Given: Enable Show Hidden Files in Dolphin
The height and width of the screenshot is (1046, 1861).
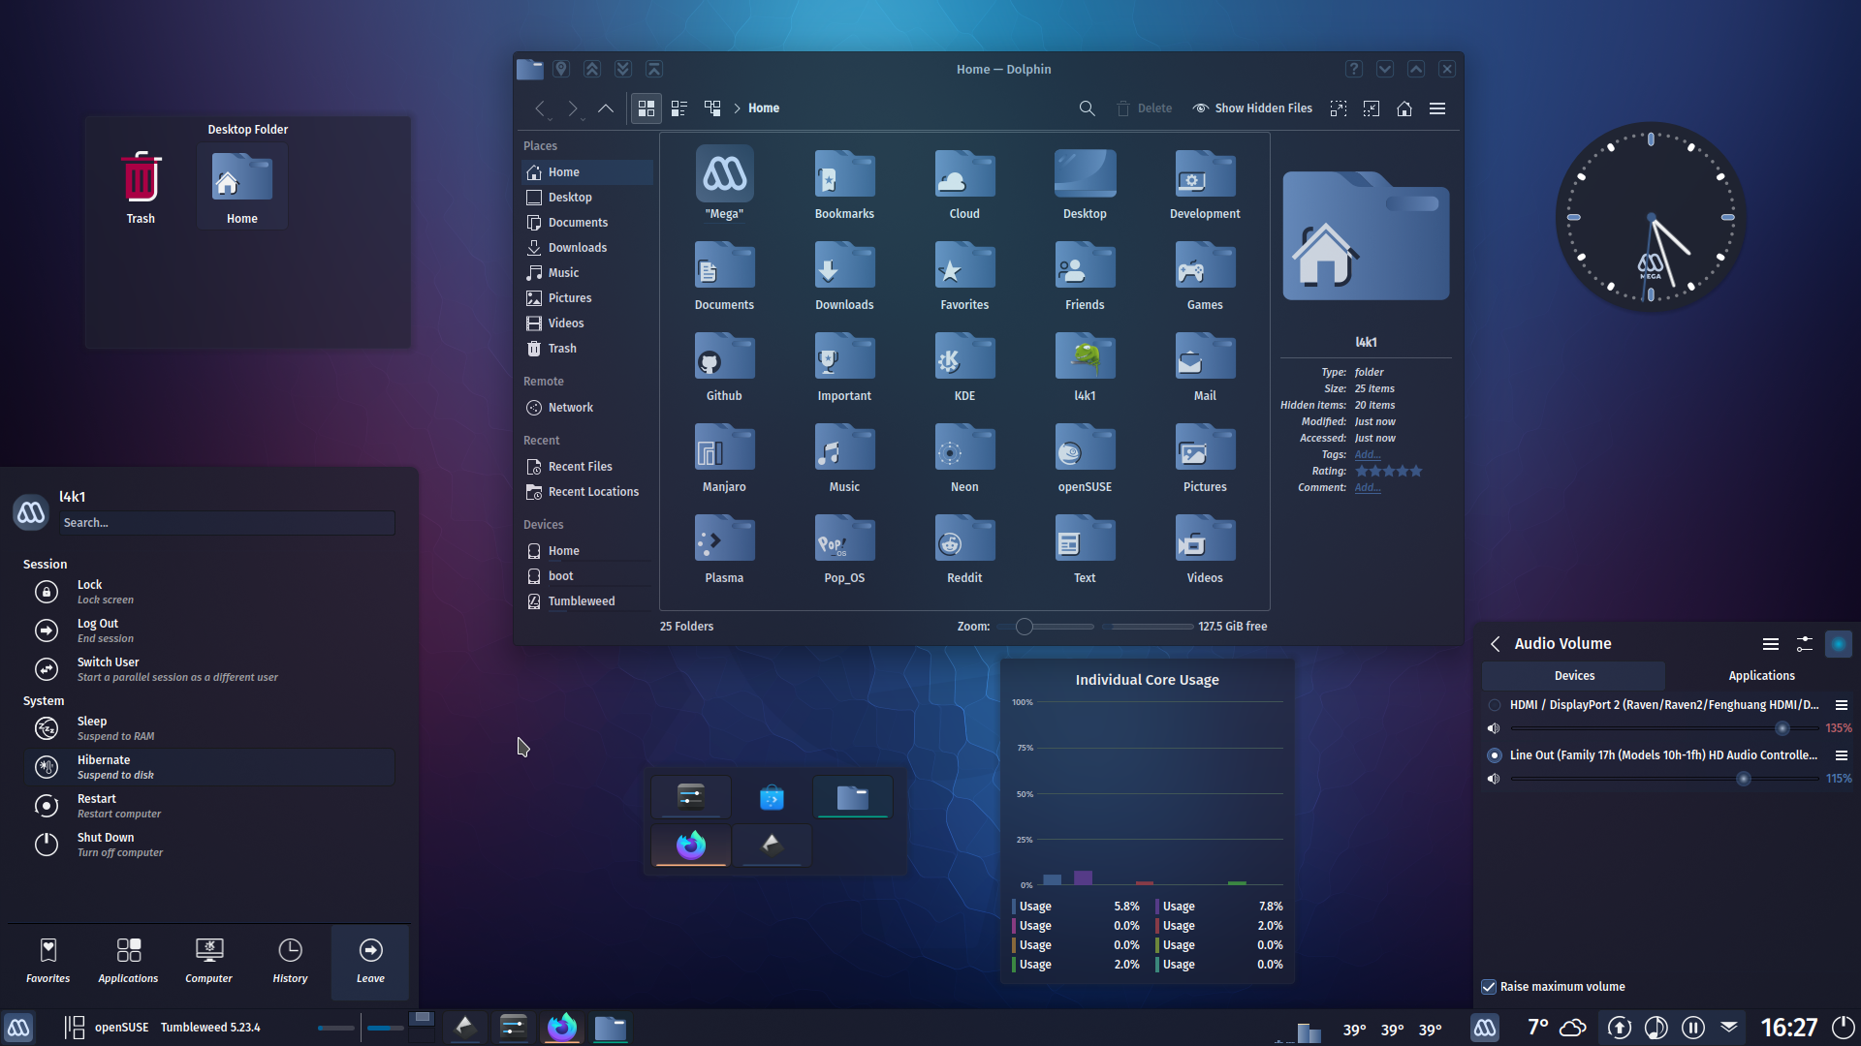Looking at the screenshot, I should pyautogui.click(x=1251, y=108).
